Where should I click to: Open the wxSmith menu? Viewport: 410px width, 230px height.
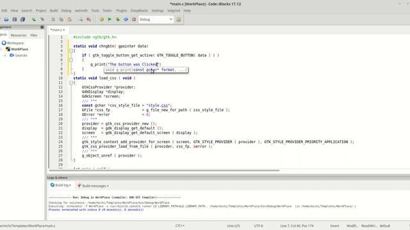(81, 11)
